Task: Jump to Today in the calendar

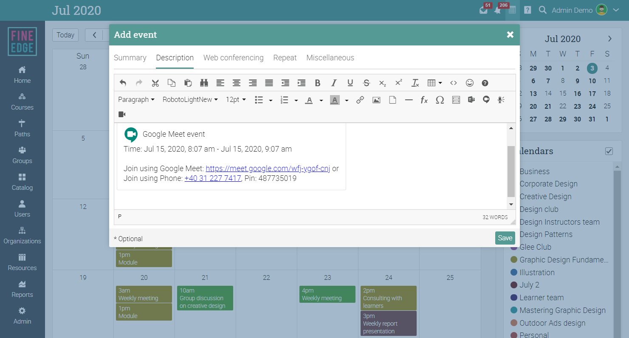Action: (x=65, y=35)
